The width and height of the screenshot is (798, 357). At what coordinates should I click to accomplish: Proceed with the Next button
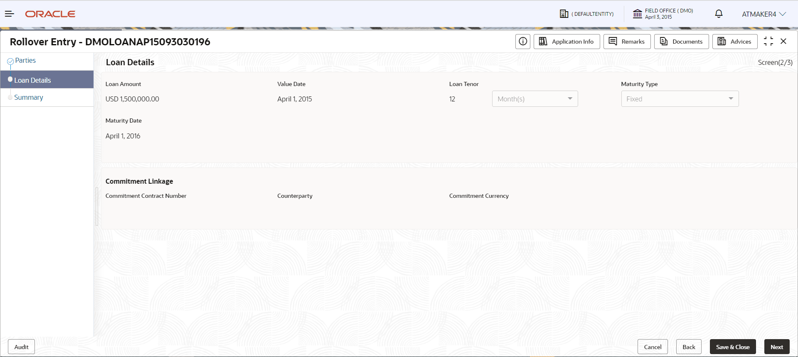(x=777, y=347)
